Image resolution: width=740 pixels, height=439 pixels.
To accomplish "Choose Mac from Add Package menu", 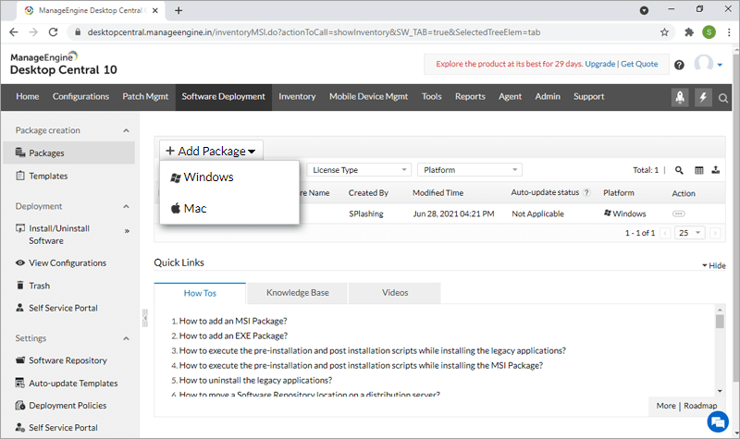I will (195, 209).
